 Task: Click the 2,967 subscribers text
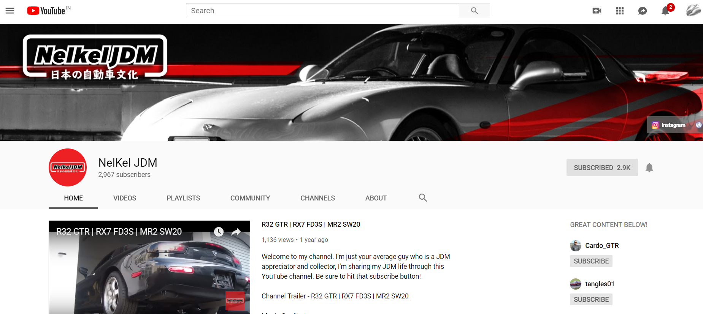pos(124,175)
